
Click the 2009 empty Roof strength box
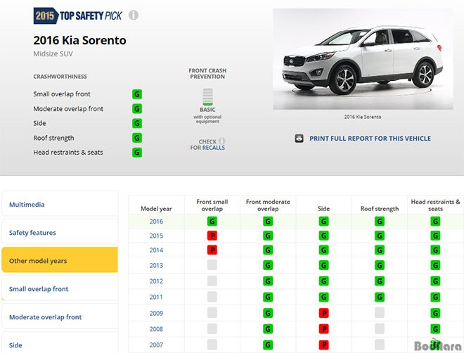click(x=380, y=312)
